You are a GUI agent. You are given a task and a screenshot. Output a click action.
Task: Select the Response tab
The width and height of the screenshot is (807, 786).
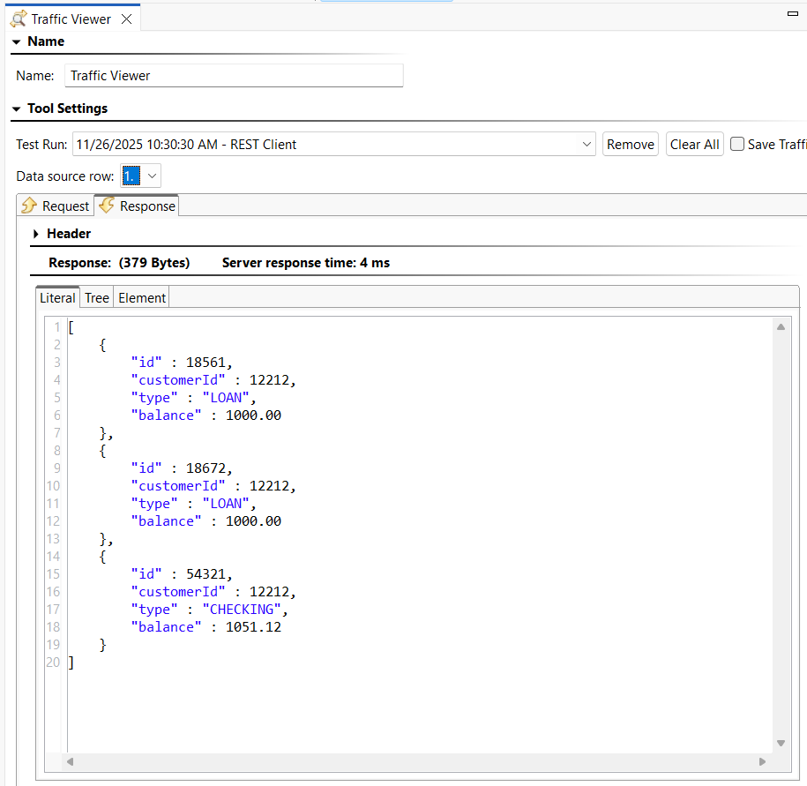click(x=137, y=206)
